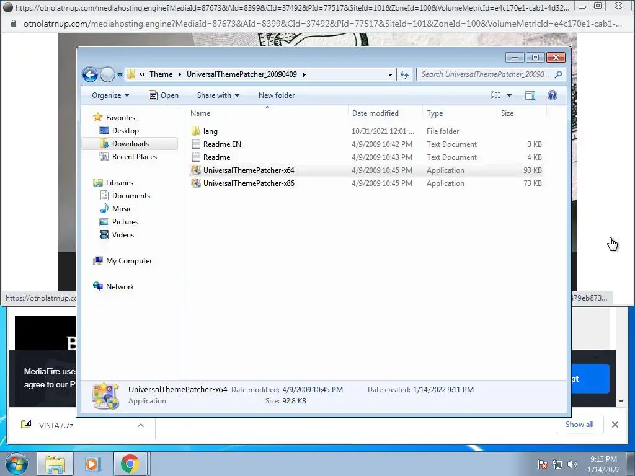Sort by Date modified column

[375, 113]
